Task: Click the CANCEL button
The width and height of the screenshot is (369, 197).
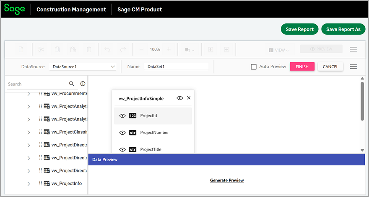Action: (330, 67)
